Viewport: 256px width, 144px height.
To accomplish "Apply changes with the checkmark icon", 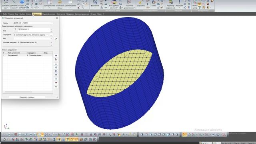I will tap(56, 38).
